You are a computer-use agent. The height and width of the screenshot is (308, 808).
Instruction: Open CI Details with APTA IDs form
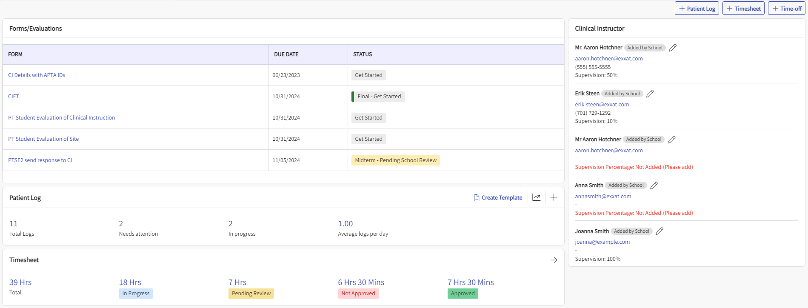[37, 75]
